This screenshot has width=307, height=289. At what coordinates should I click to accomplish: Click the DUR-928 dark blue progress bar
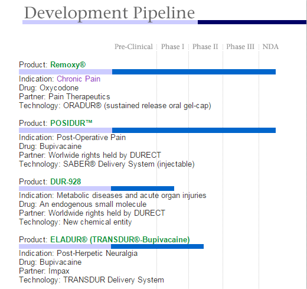[x=142, y=189]
